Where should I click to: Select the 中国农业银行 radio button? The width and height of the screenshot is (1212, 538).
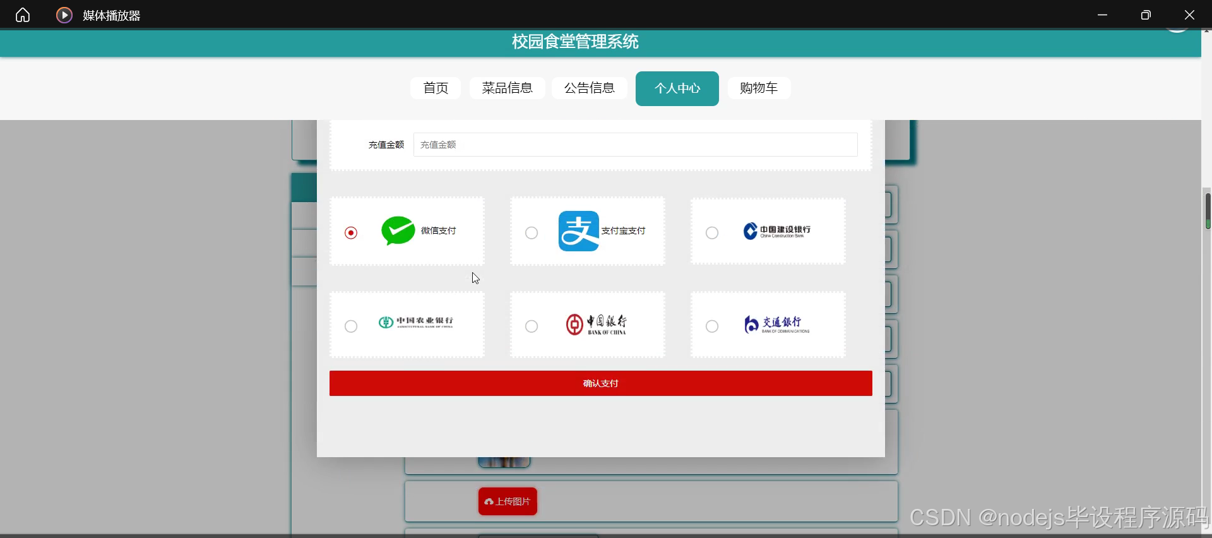pos(351,326)
